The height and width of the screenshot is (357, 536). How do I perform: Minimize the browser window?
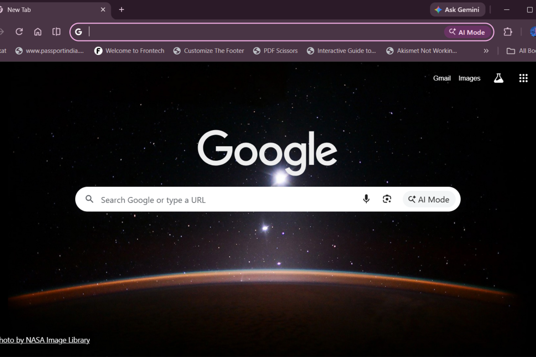(x=507, y=10)
